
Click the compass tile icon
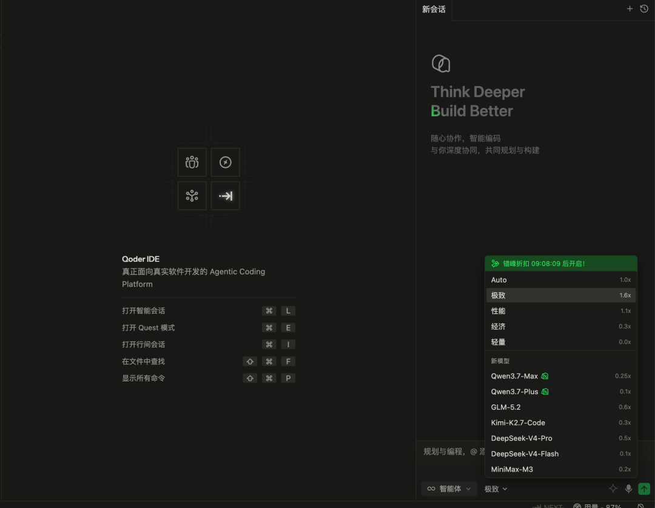pyautogui.click(x=225, y=162)
